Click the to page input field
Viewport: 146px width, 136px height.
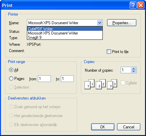pyautogui.click(x=67, y=79)
